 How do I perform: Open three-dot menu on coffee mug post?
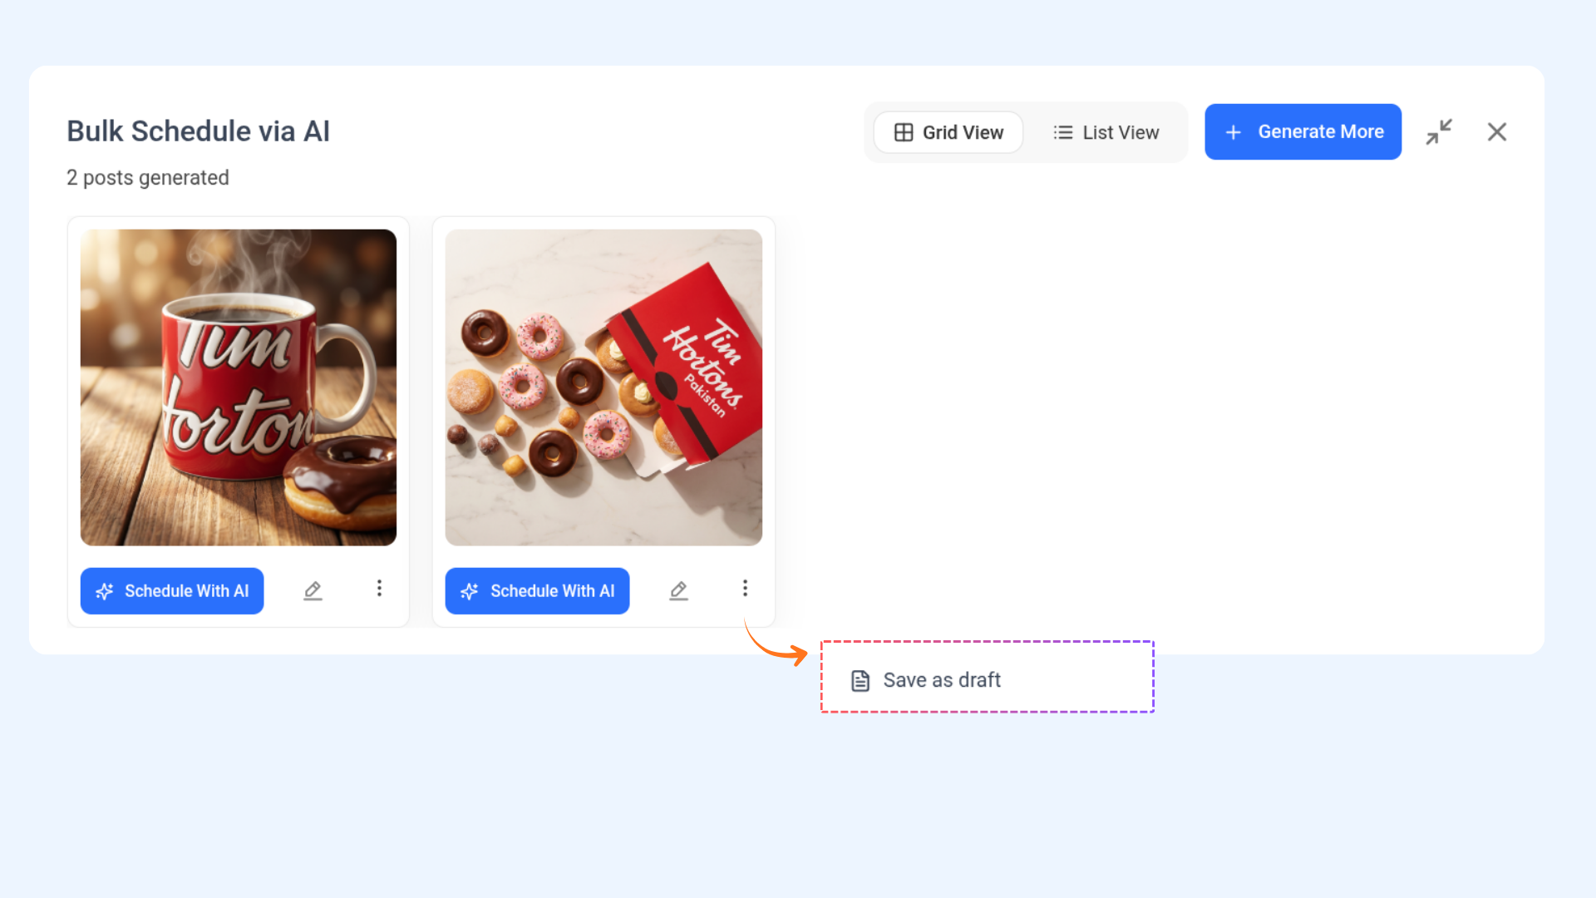pyautogui.click(x=379, y=589)
